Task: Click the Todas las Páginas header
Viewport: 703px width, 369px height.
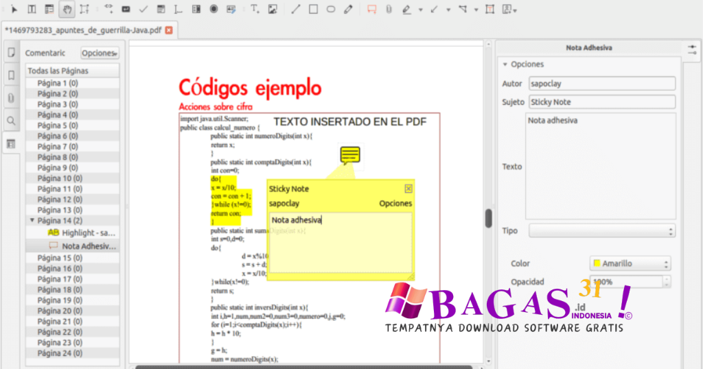Action: pyautogui.click(x=73, y=71)
